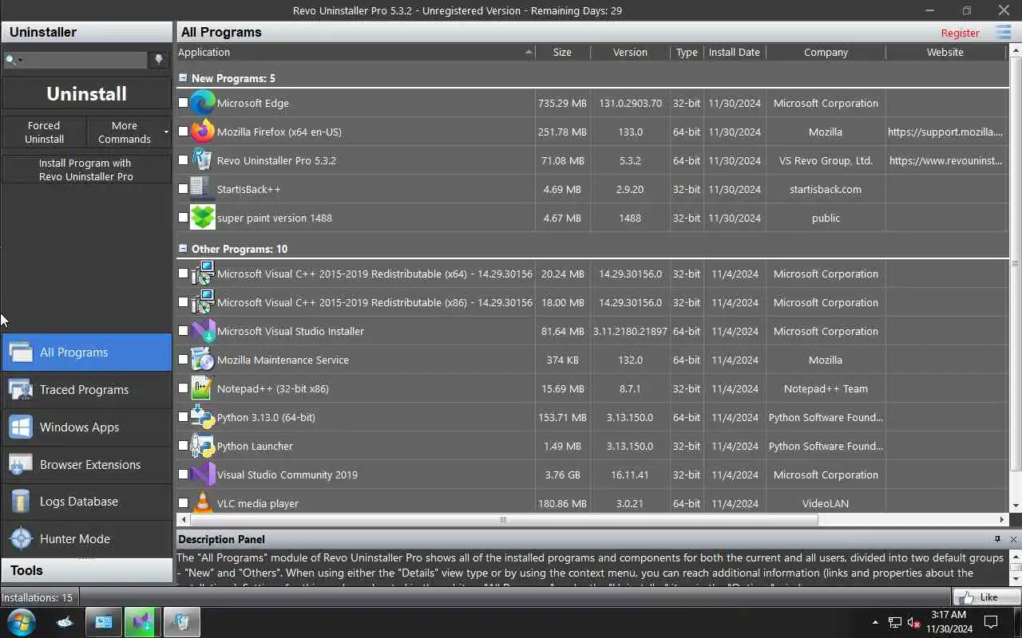Click the button right of the sidebar search box
The image size is (1022, 638).
click(x=159, y=60)
